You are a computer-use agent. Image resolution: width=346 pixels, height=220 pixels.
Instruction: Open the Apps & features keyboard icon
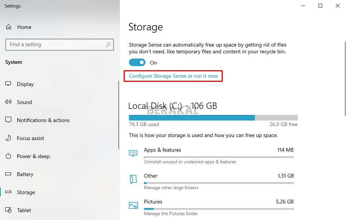click(133, 153)
